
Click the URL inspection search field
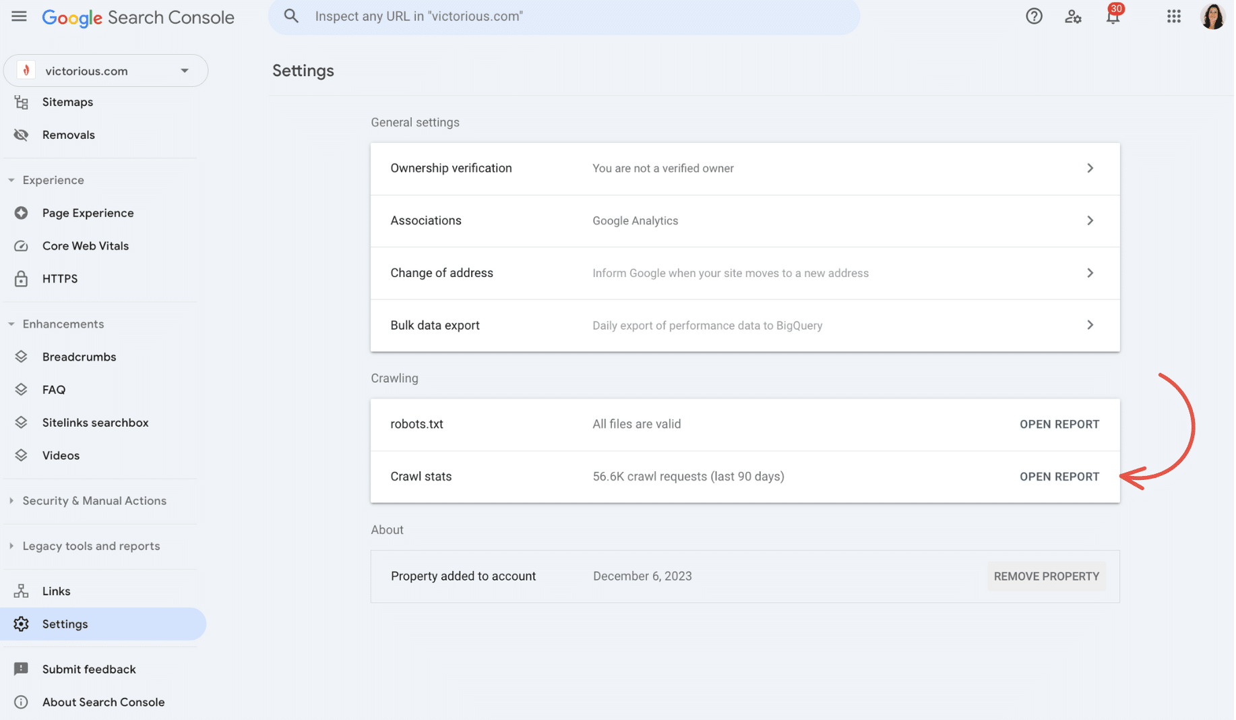[x=564, y=16]
